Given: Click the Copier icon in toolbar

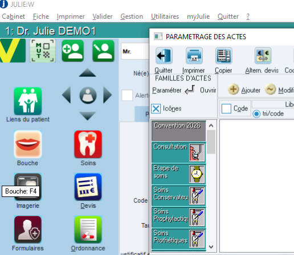Looking at the screenshot, I should [224, 56].
